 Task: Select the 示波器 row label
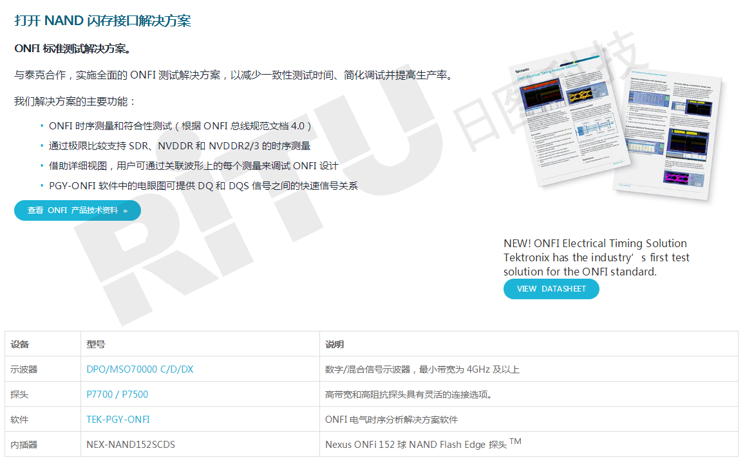(24, 369)
